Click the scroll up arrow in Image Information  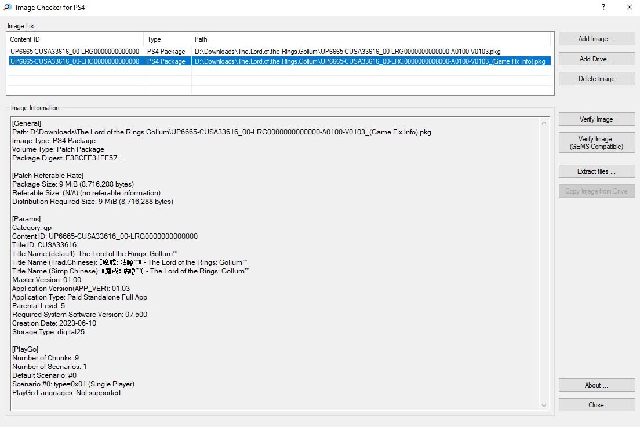[544, 123]
